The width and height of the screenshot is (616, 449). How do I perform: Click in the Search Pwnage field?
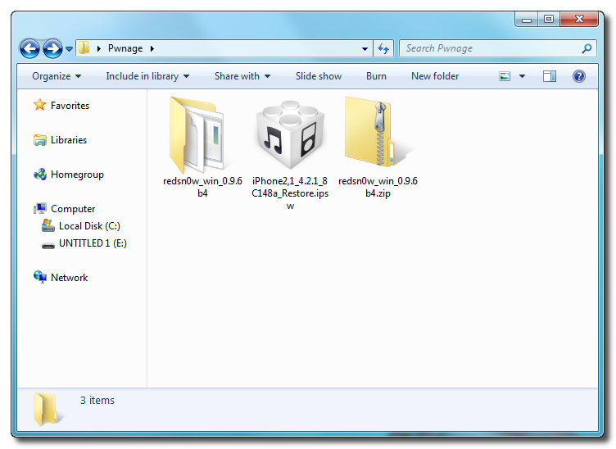pyautogui.click(x=491, y=49)
